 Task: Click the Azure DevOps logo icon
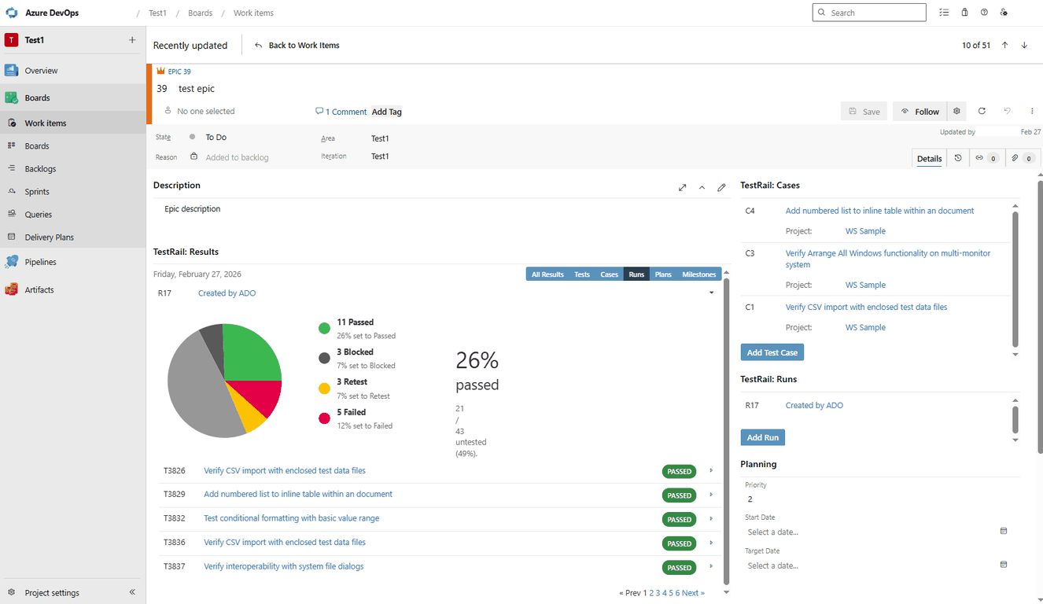pyautogui.click(x=12, y=13)
